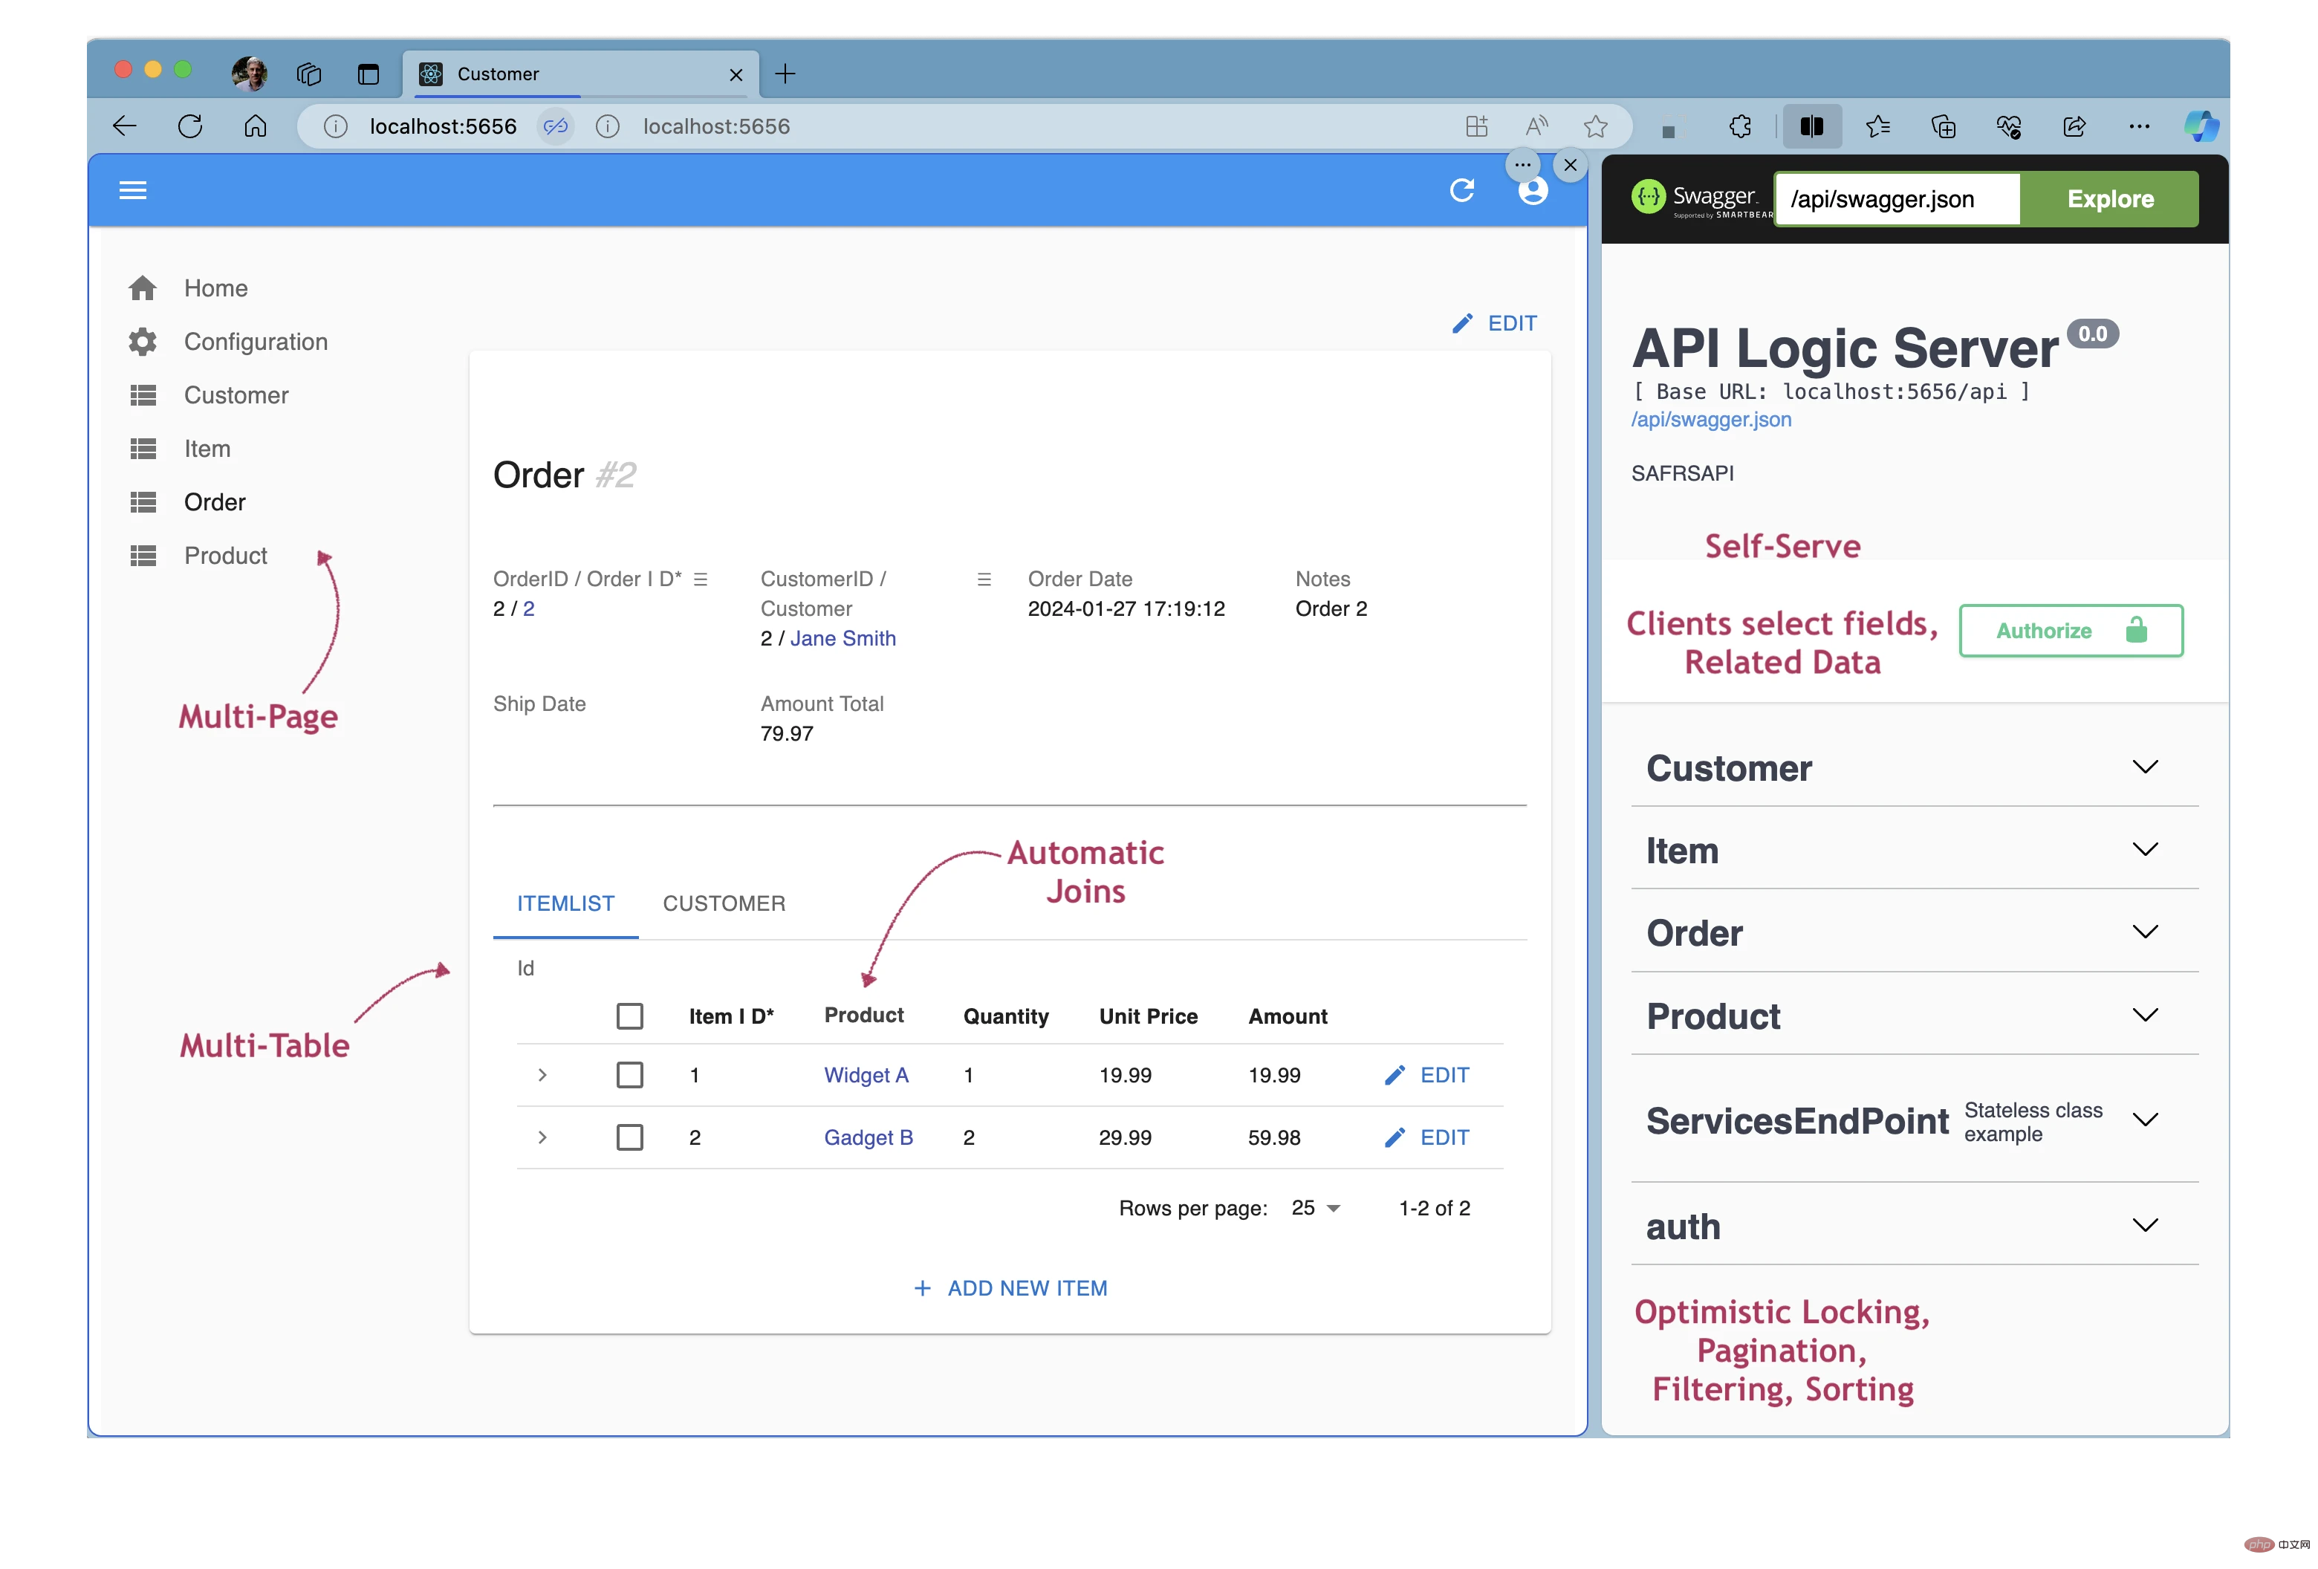Open the rows per page dropdown
The image size is (2318, 1569).
point(1316,1208)
